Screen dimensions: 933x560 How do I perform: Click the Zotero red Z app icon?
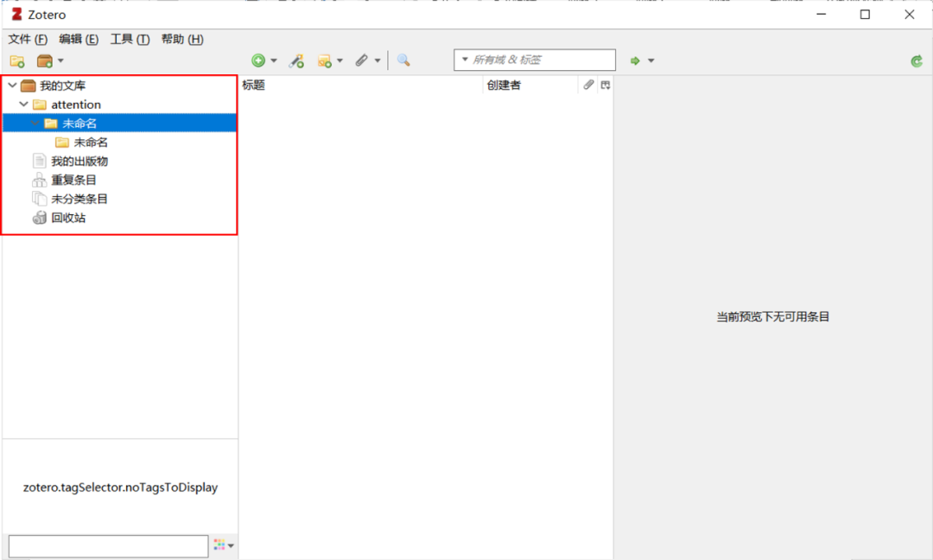point(16,15)
